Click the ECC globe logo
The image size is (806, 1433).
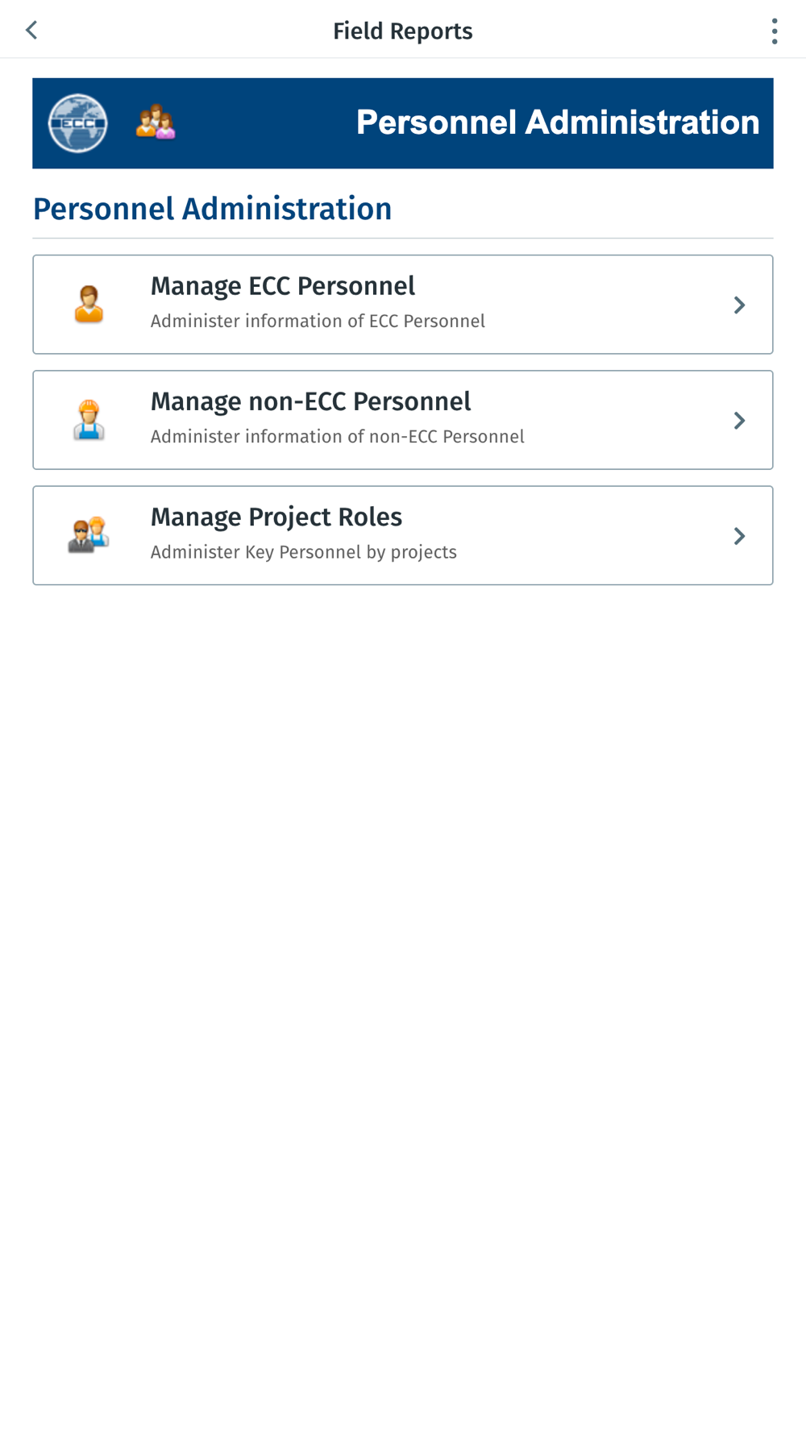coord(77,123)
